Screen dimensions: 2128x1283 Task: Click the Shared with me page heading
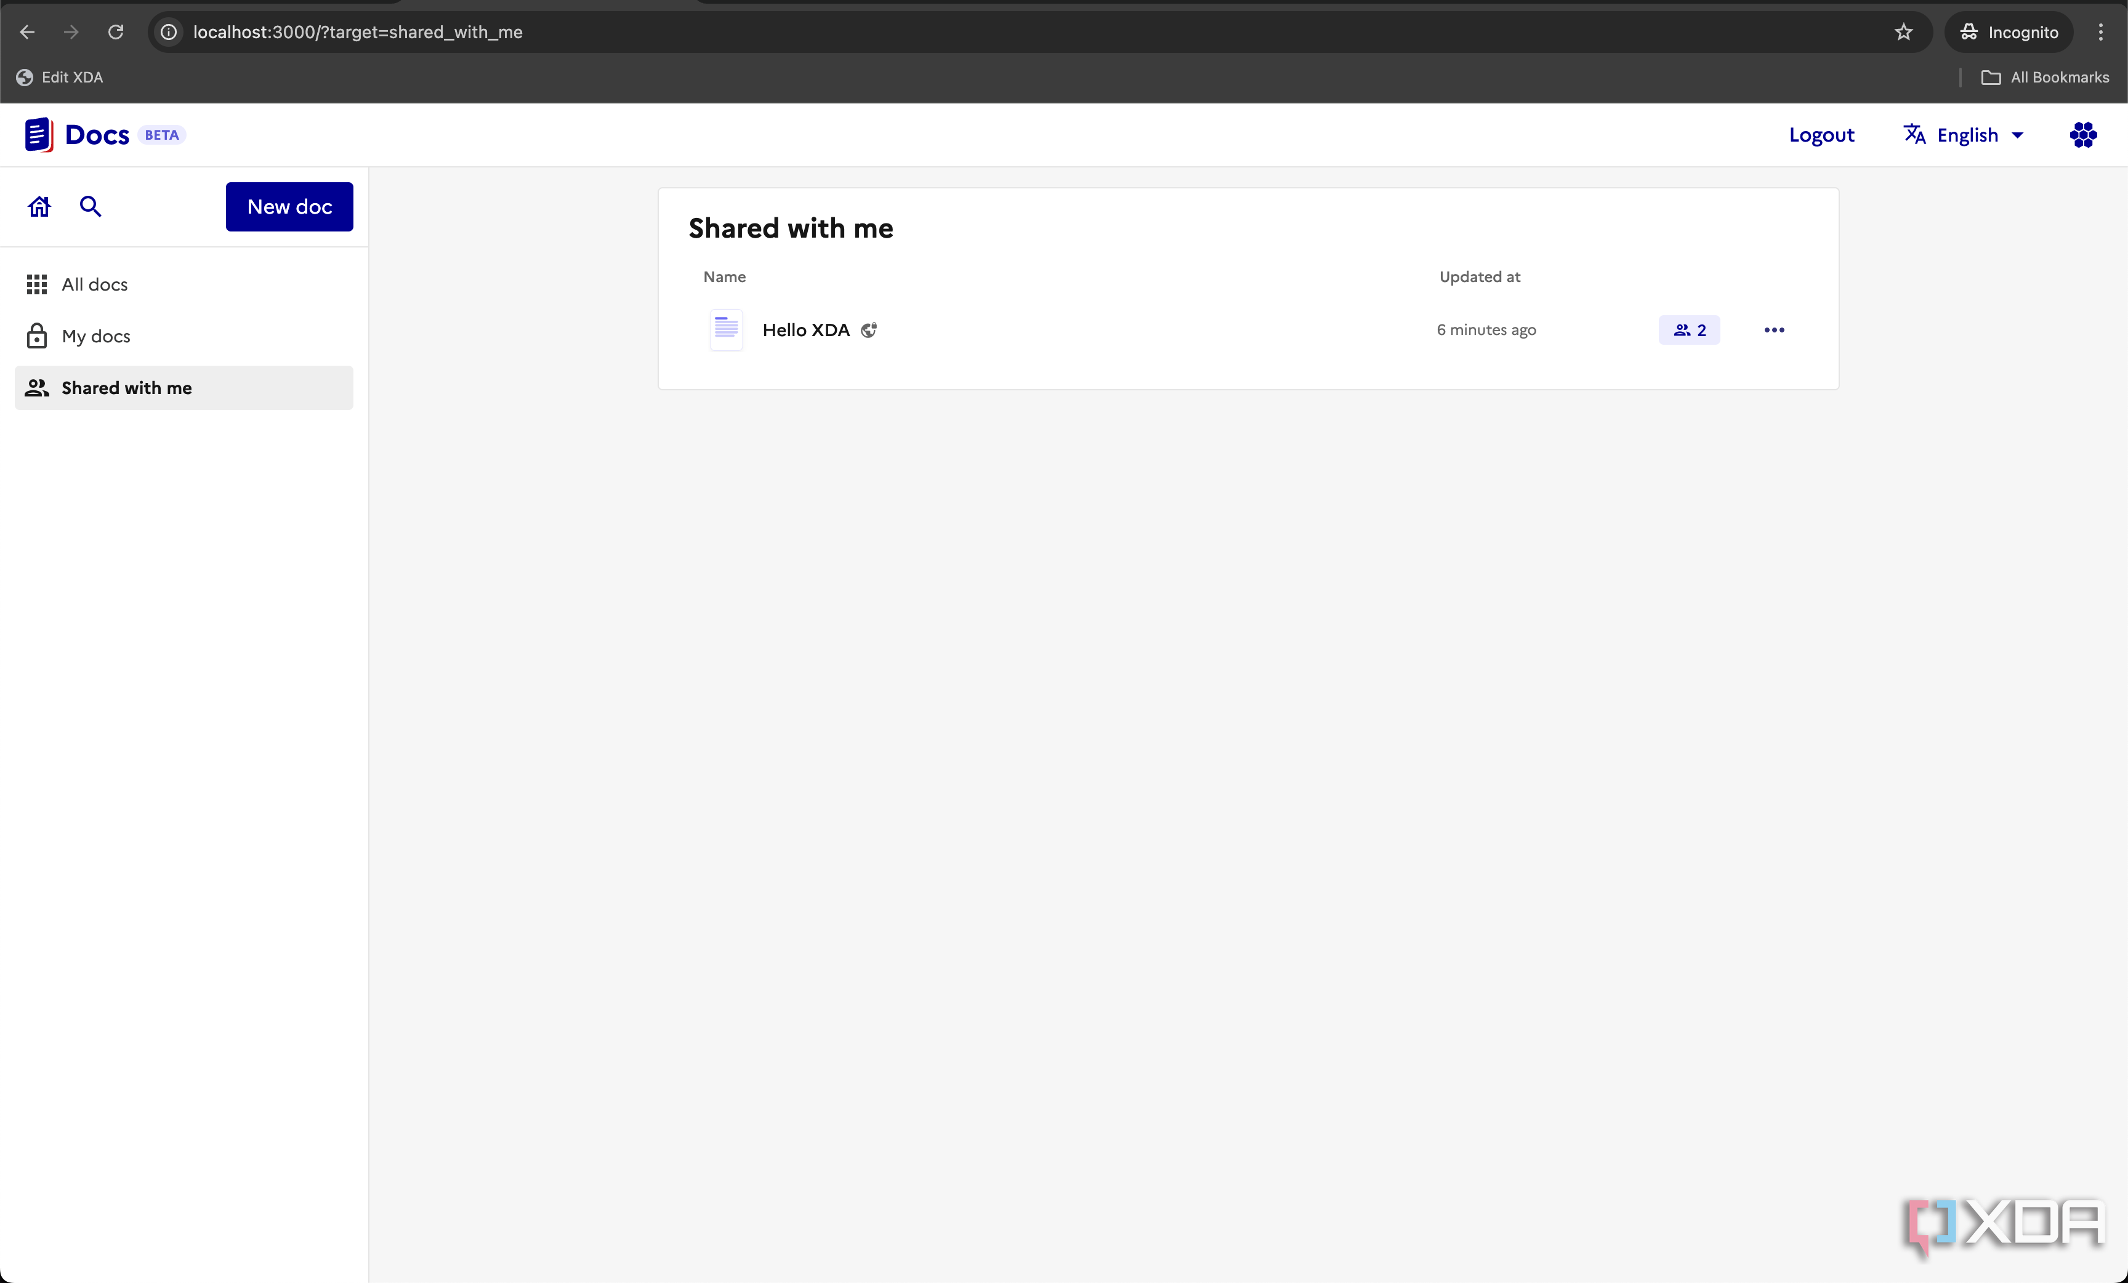pyautogui.click(x=790, y=228)
